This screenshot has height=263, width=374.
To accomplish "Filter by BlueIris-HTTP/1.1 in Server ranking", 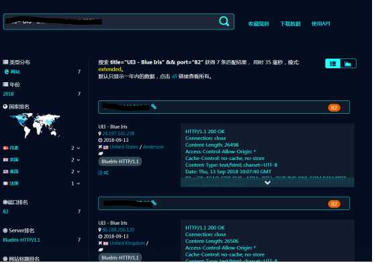I will point(21,240).
